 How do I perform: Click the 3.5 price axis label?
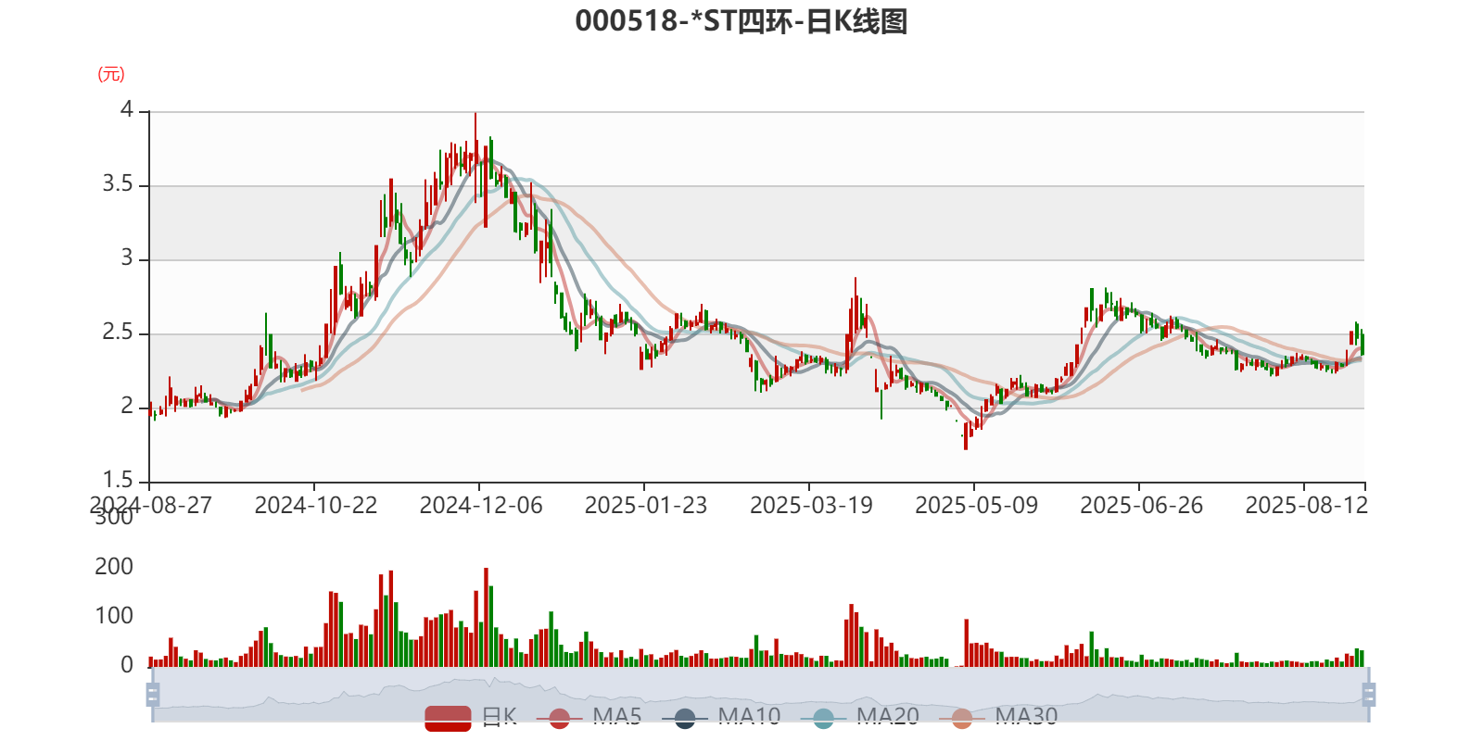coord(118,184)
